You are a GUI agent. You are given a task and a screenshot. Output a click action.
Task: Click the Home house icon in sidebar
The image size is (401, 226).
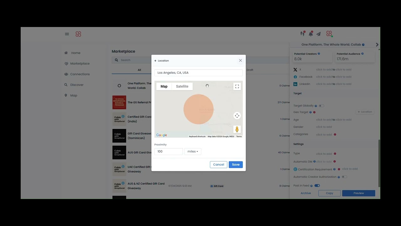(x=66, y=53)
